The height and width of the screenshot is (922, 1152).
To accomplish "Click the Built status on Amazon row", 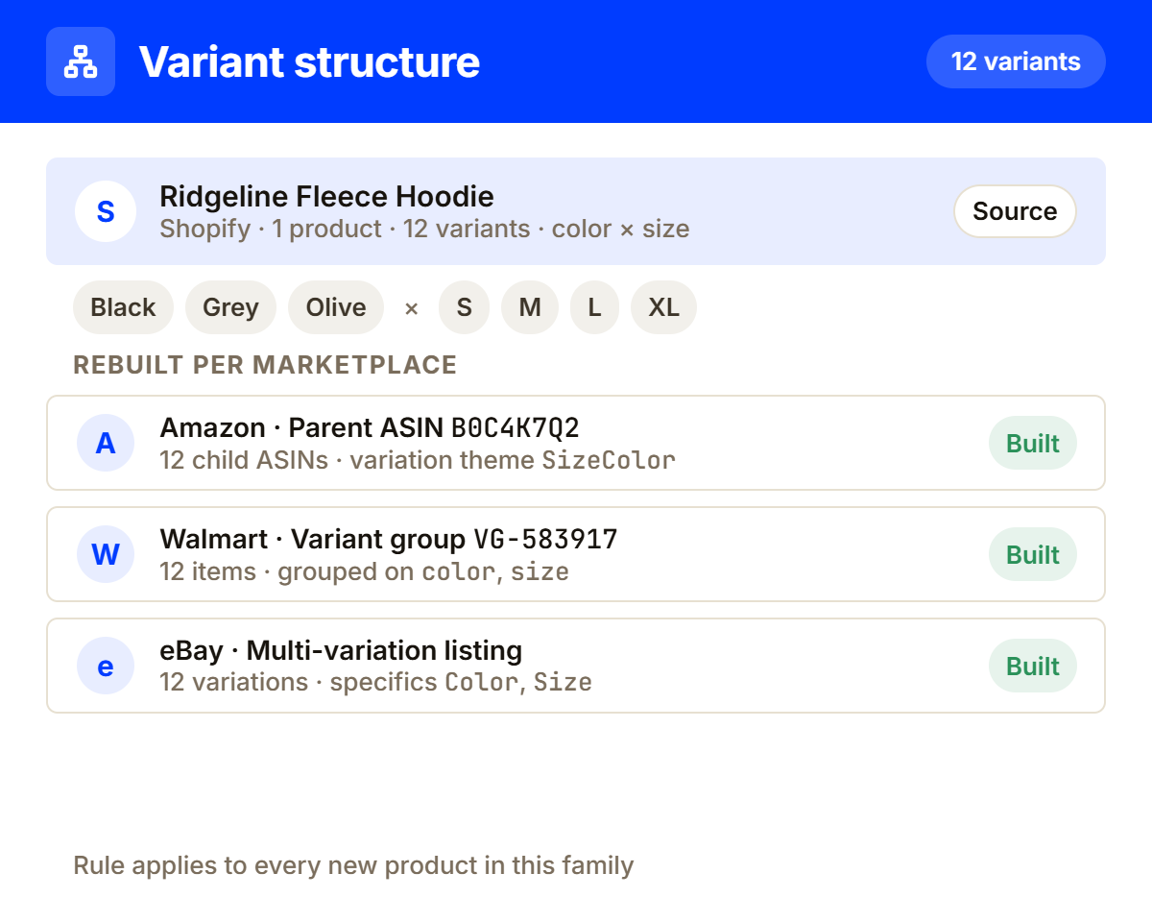I will click(1033, 443).
